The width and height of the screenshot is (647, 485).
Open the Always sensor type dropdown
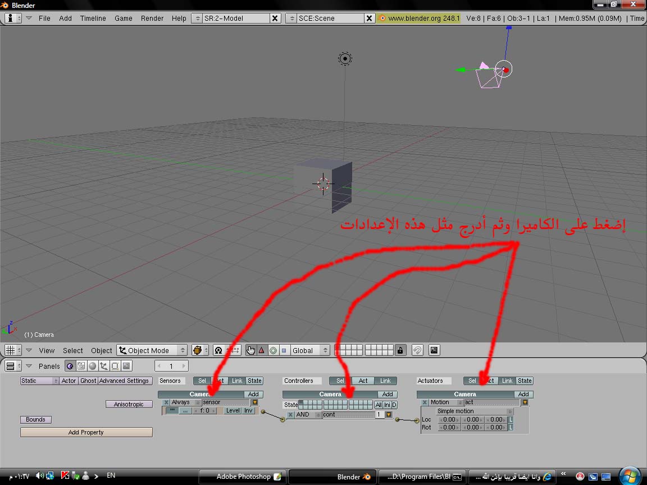(x=186, y=402)
